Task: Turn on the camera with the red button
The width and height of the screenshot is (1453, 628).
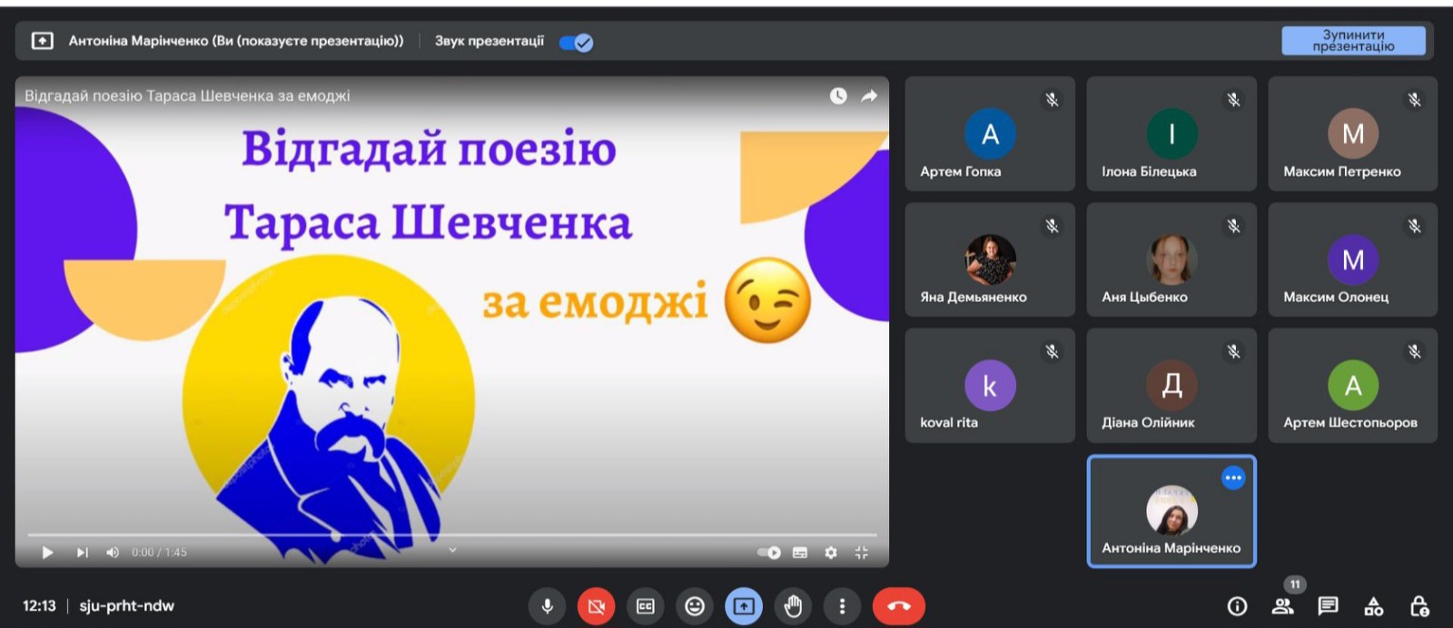Action: [x=596, y=606]
